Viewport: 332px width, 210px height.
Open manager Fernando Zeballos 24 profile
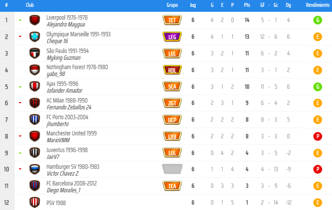[x=69, y=107]
